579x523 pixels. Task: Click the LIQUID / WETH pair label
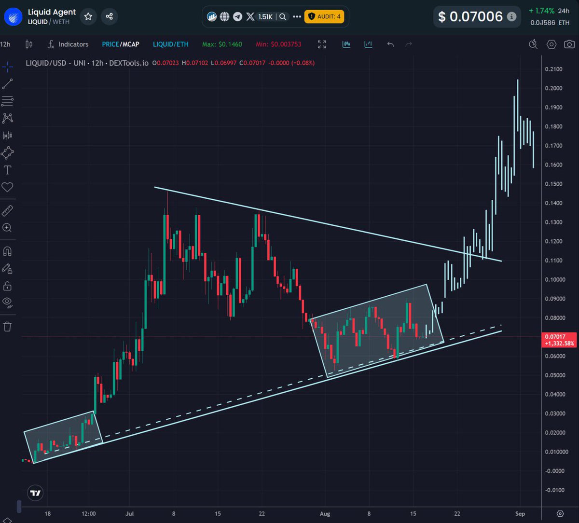tap(48, 22)
